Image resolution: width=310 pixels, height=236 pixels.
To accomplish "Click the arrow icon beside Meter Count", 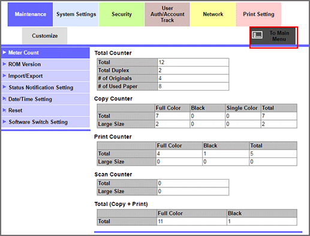I will (x=4, y=52).
